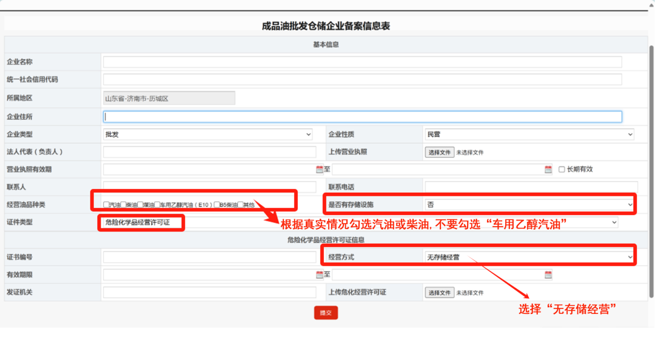Click the 企业名称 input field

[x=362, y=62]
